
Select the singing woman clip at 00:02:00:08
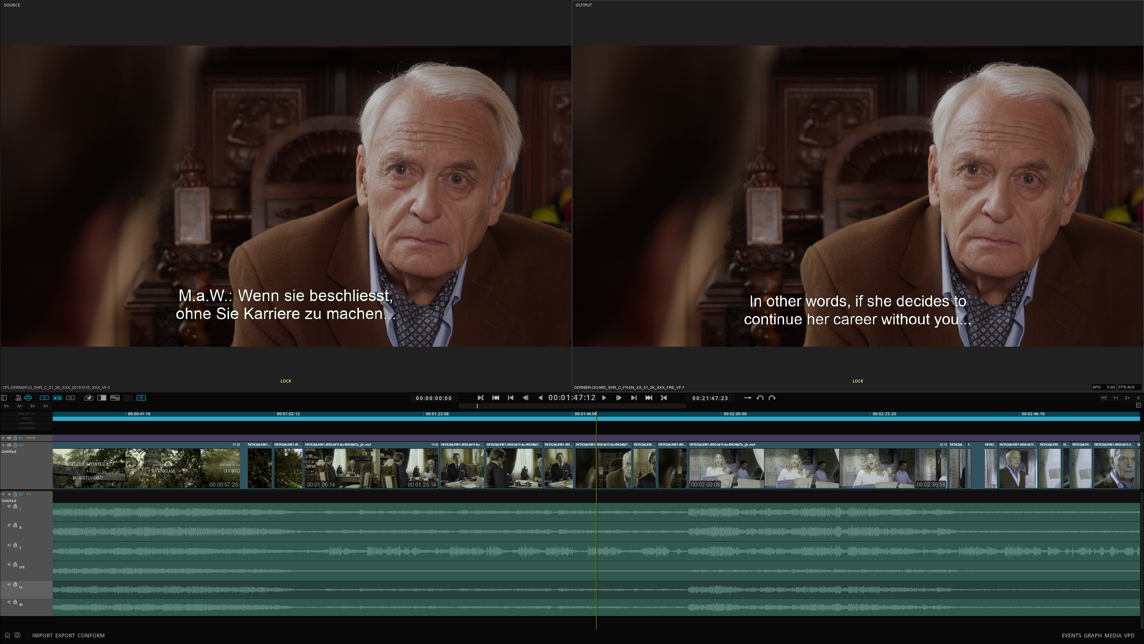pos(817,465)
